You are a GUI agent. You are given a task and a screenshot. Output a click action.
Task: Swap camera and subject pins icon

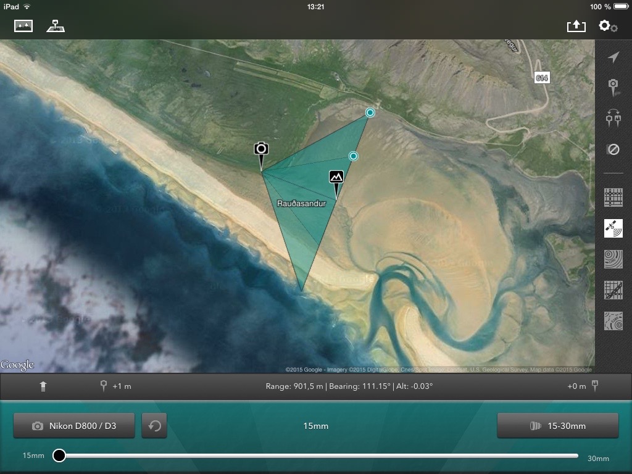(x=613, y=118)
